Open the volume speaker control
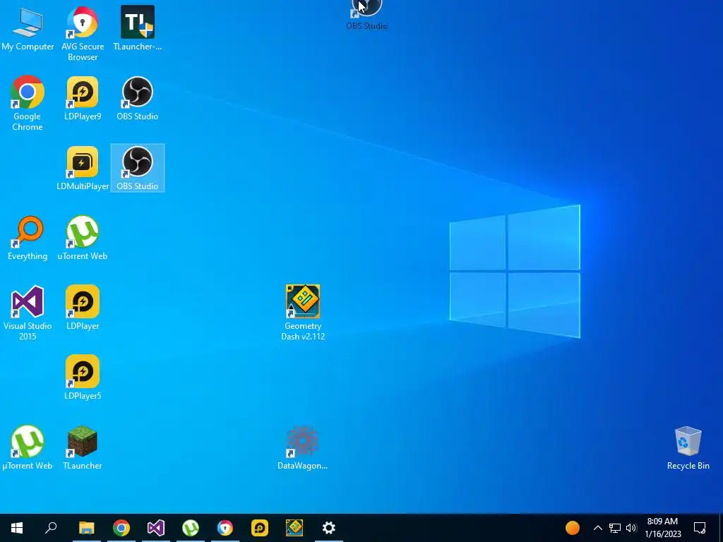723x542 pixels. click(631, 528)
